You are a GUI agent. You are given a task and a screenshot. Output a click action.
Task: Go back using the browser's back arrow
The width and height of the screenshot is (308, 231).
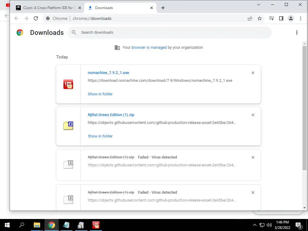[x=17, y=18]
